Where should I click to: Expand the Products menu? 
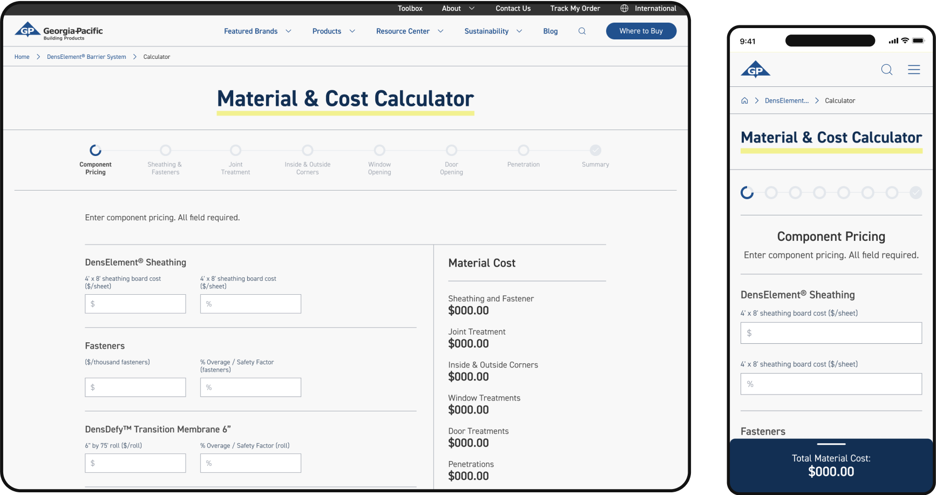[334, 31]
